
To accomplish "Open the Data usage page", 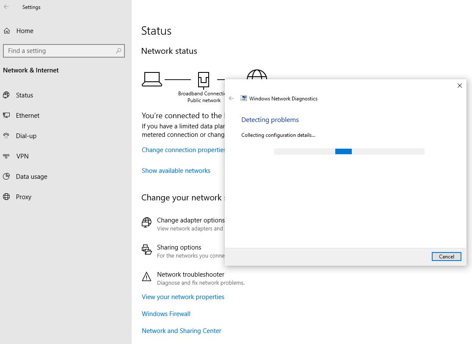I will point(31,176).
